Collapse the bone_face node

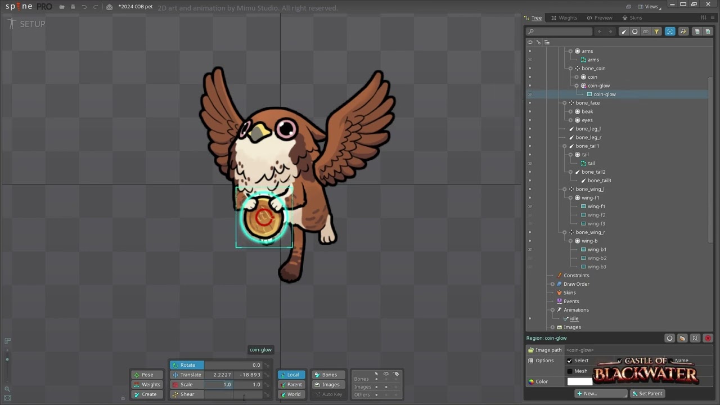pyautogui.click(x=564, y=103)
